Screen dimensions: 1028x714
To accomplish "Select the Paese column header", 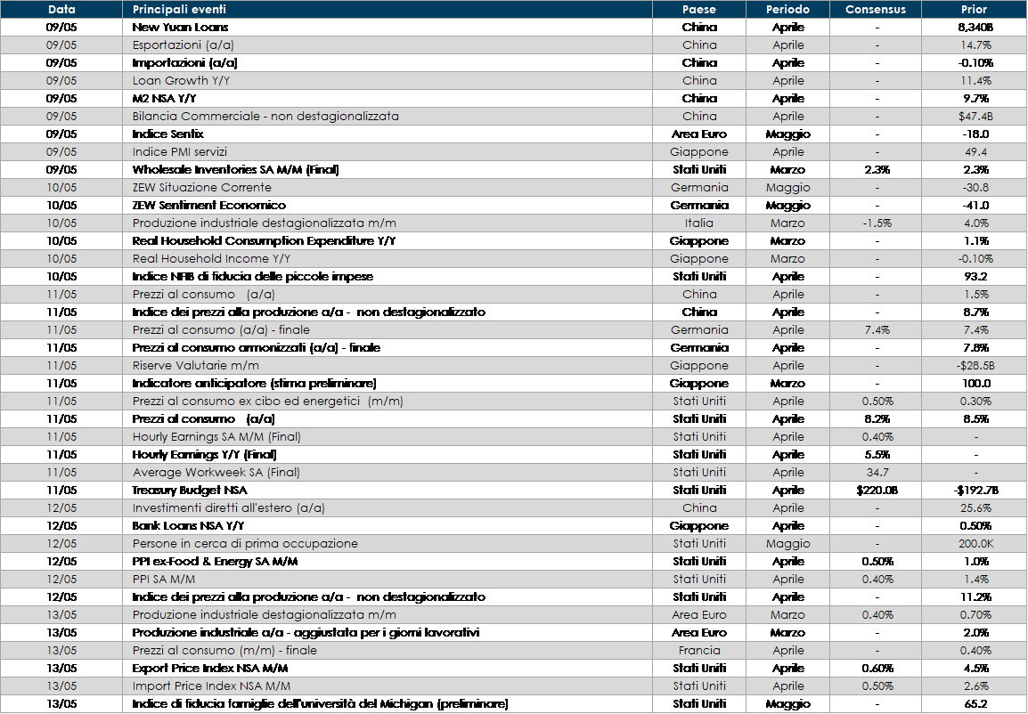I will (x=698, y=10).
